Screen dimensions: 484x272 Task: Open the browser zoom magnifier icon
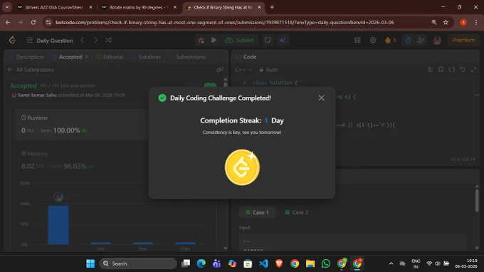(x=434, y=23)
